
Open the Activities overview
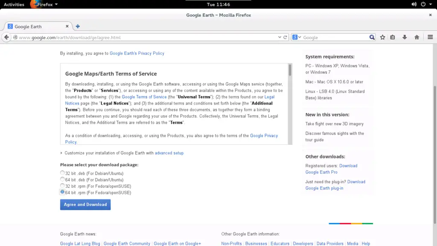[14, 4]
